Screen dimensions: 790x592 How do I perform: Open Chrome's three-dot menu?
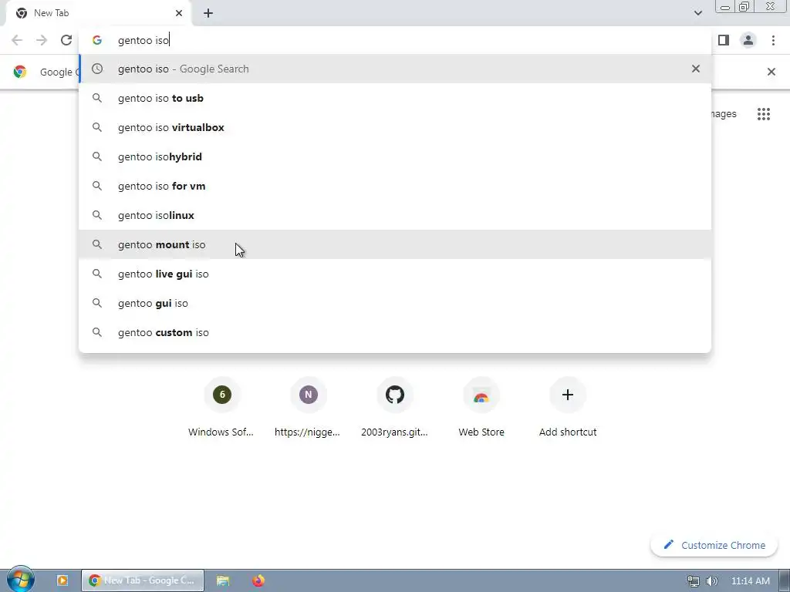[x=773, y=40]
